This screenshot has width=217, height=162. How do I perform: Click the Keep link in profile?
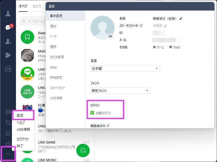coord(175,47)
